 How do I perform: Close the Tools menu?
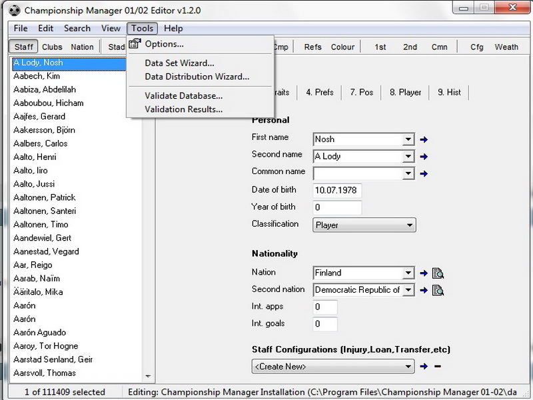point(142,28)
